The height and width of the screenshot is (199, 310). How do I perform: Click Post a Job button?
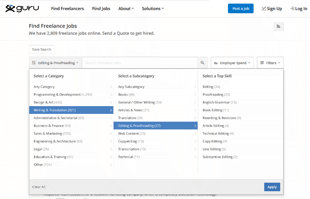(x=241, y=9)
